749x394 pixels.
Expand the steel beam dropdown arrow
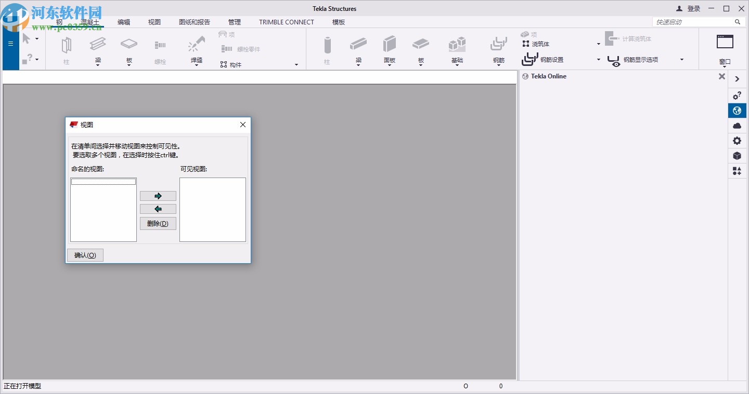[98, 66]
